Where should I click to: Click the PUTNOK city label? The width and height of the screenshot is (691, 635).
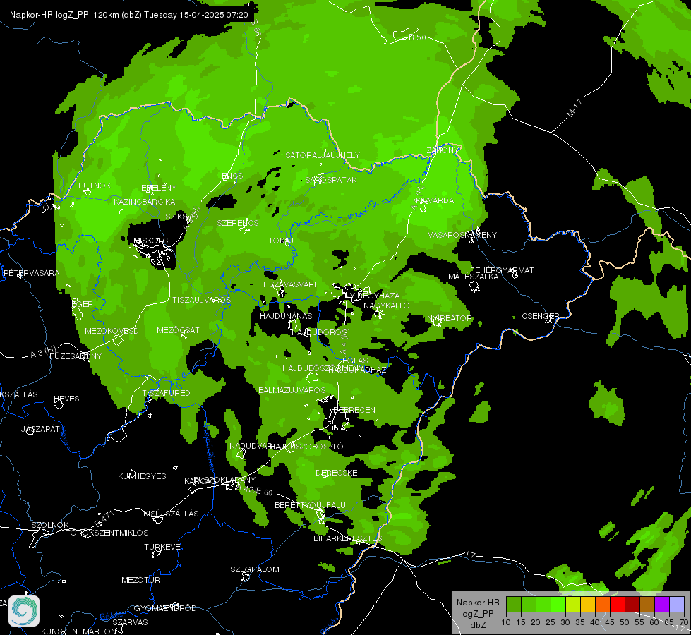tap(95, 186)
